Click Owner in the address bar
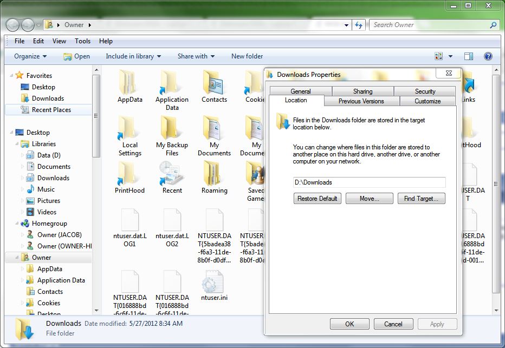 coord(74,25)
